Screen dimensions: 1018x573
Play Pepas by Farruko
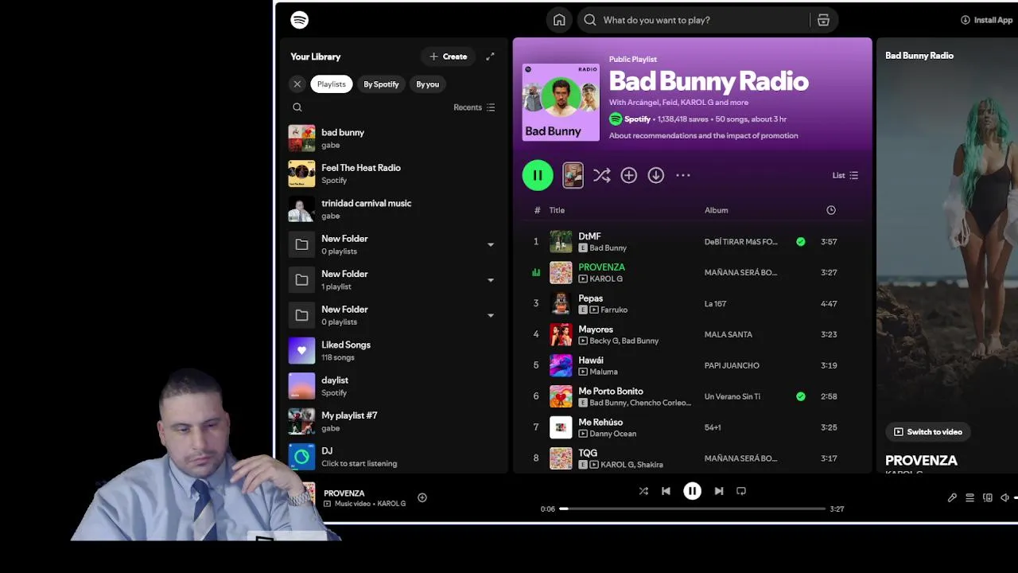click(692, 303)
